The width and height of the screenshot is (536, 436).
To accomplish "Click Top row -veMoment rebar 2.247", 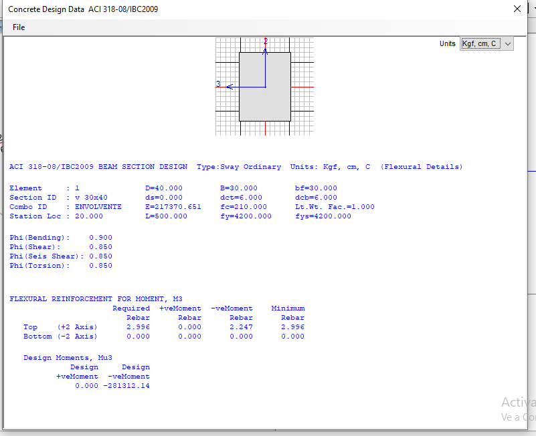I will pyautogui.click(x=241, y=327).
